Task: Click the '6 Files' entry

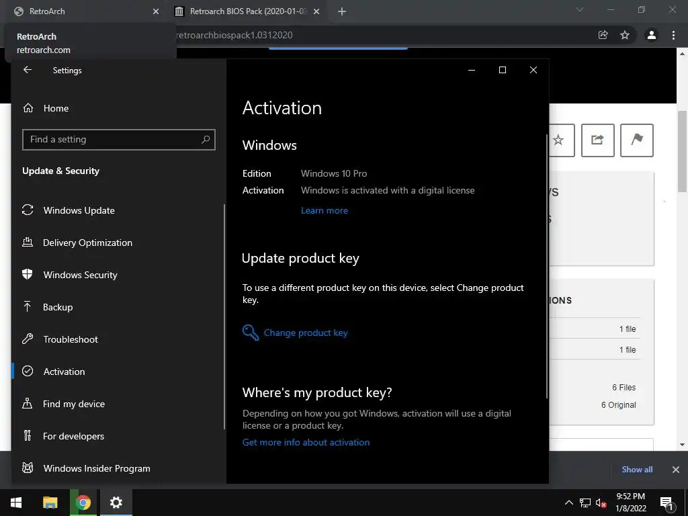Action: click(x=624, y=388)
